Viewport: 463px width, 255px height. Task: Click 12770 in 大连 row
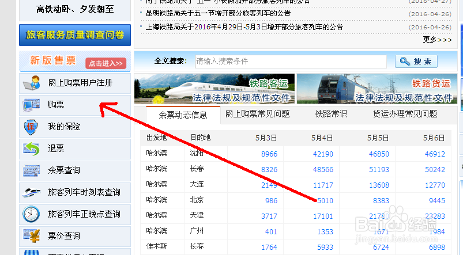435,185
